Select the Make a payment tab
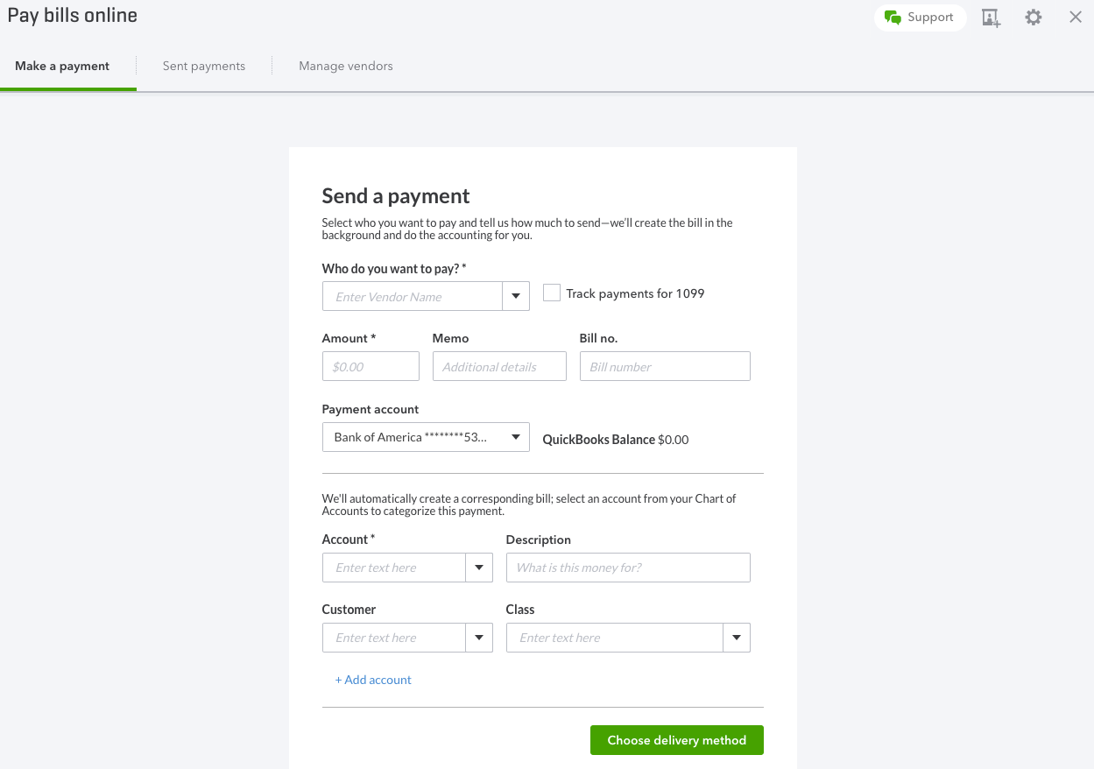The image size is (1094, 769). (x=62, y=66)
